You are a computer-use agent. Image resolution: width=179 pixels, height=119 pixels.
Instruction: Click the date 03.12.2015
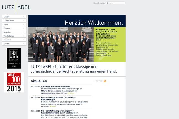coord(36,98)
